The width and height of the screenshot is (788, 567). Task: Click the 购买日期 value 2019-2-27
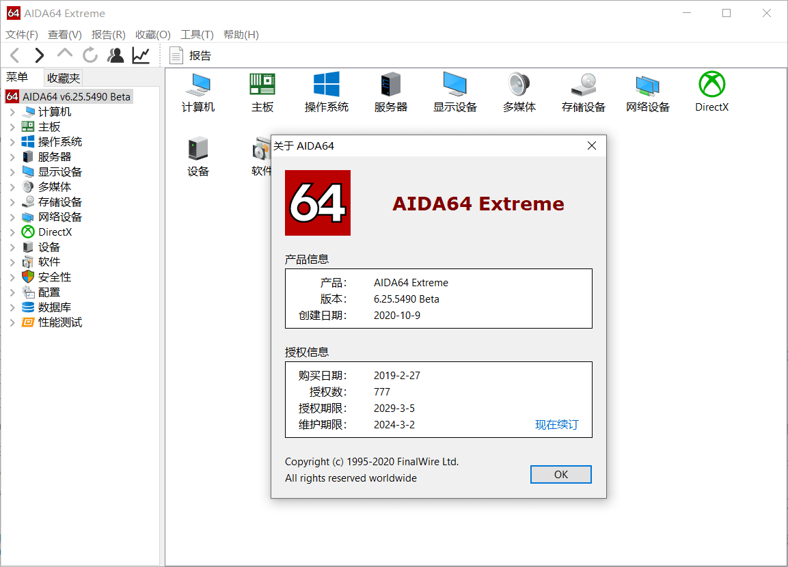point(397,376)
